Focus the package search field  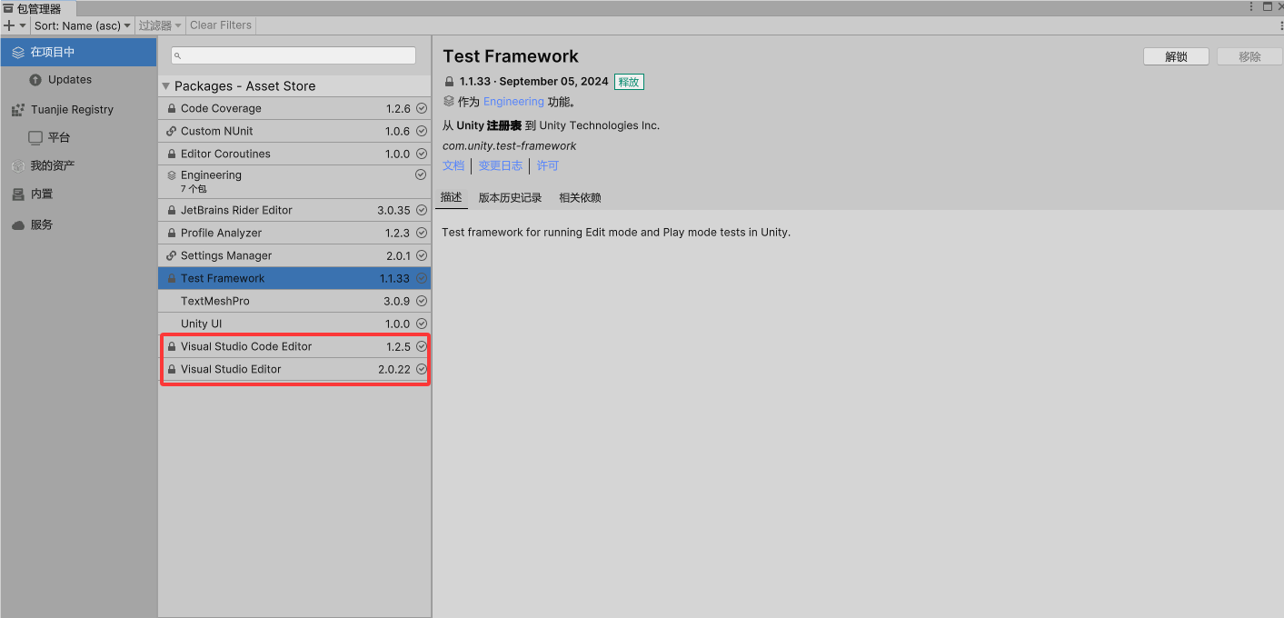pyautogui.click(x=294, y=55)
